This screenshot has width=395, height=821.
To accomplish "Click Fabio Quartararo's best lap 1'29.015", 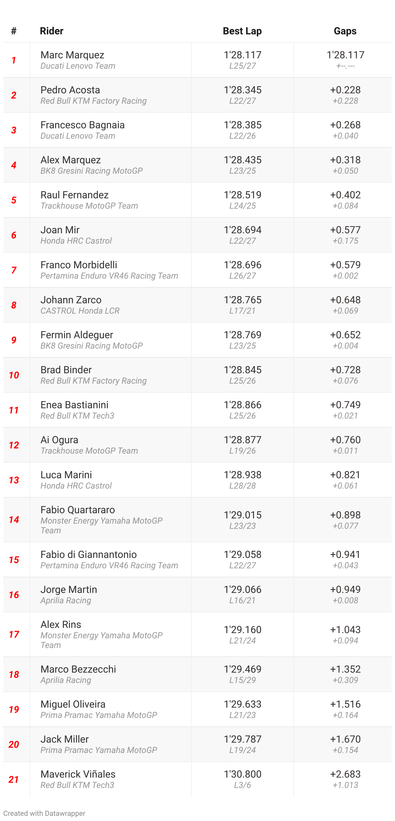I will (243, 515).
